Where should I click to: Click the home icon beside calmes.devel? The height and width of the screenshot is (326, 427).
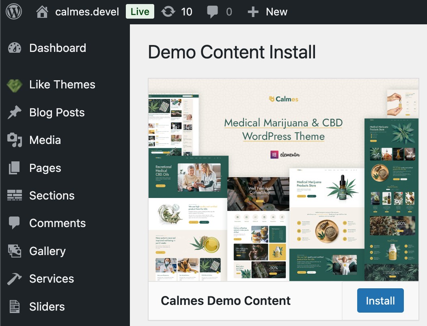pos(42,12)
